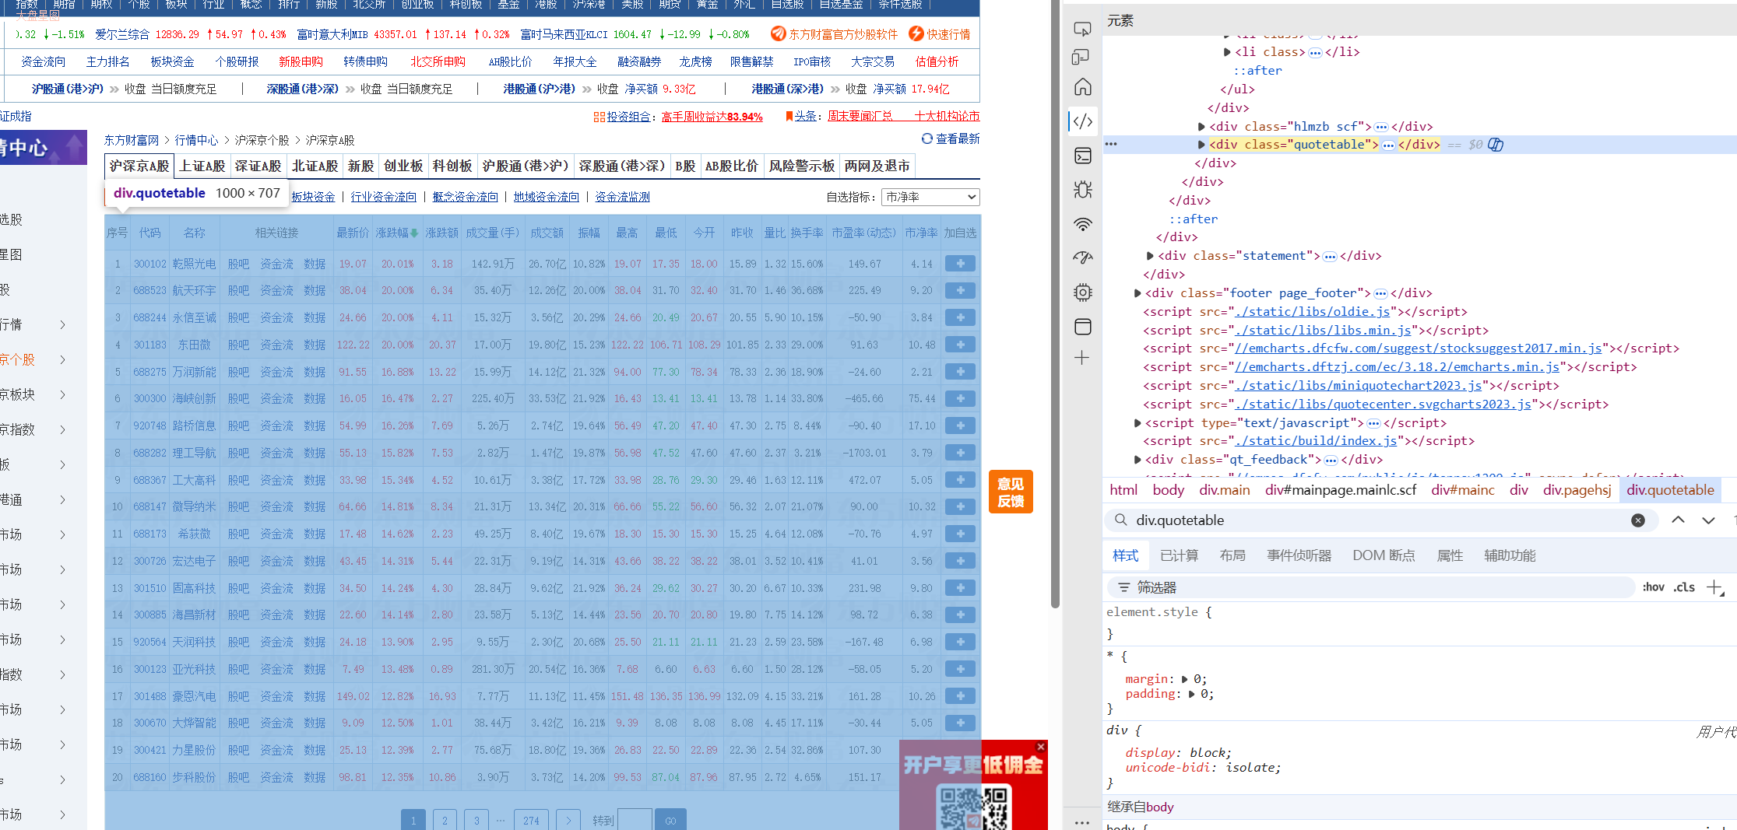The image size is (1737, 830).
Task: Open the 自选指标 市净率 dropdown
Action: coord(931,197)
